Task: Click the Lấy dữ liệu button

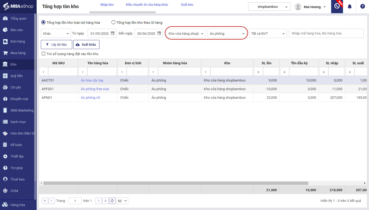Action: 56,45
